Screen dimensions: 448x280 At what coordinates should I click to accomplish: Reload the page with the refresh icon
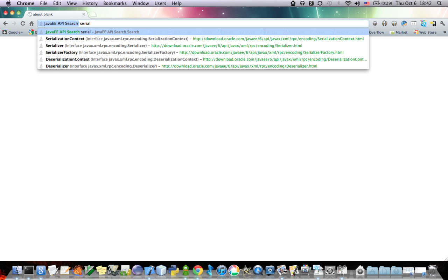pos(23,23)
